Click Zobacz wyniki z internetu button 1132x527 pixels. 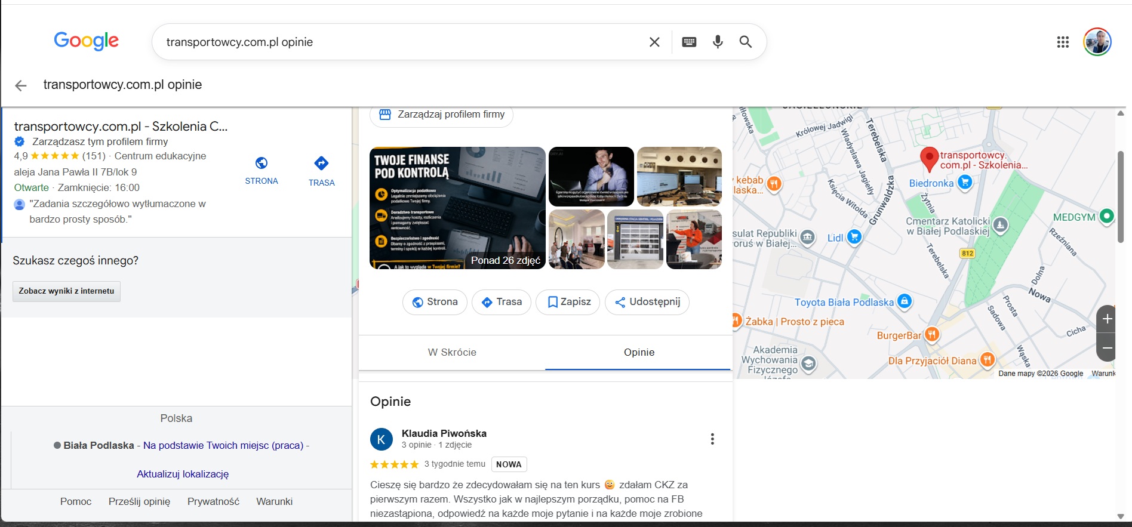[x=66, y=291]
